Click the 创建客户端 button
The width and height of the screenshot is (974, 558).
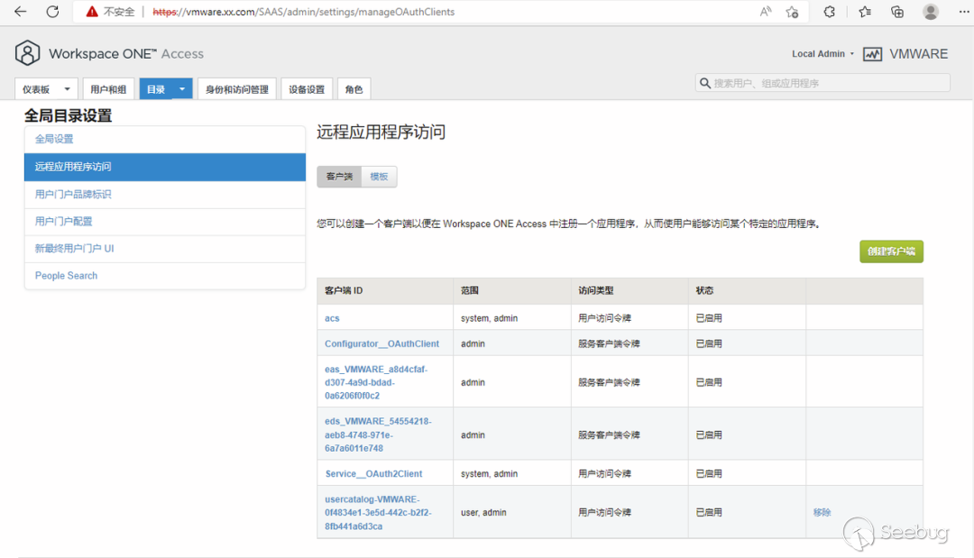pos(891,252)
